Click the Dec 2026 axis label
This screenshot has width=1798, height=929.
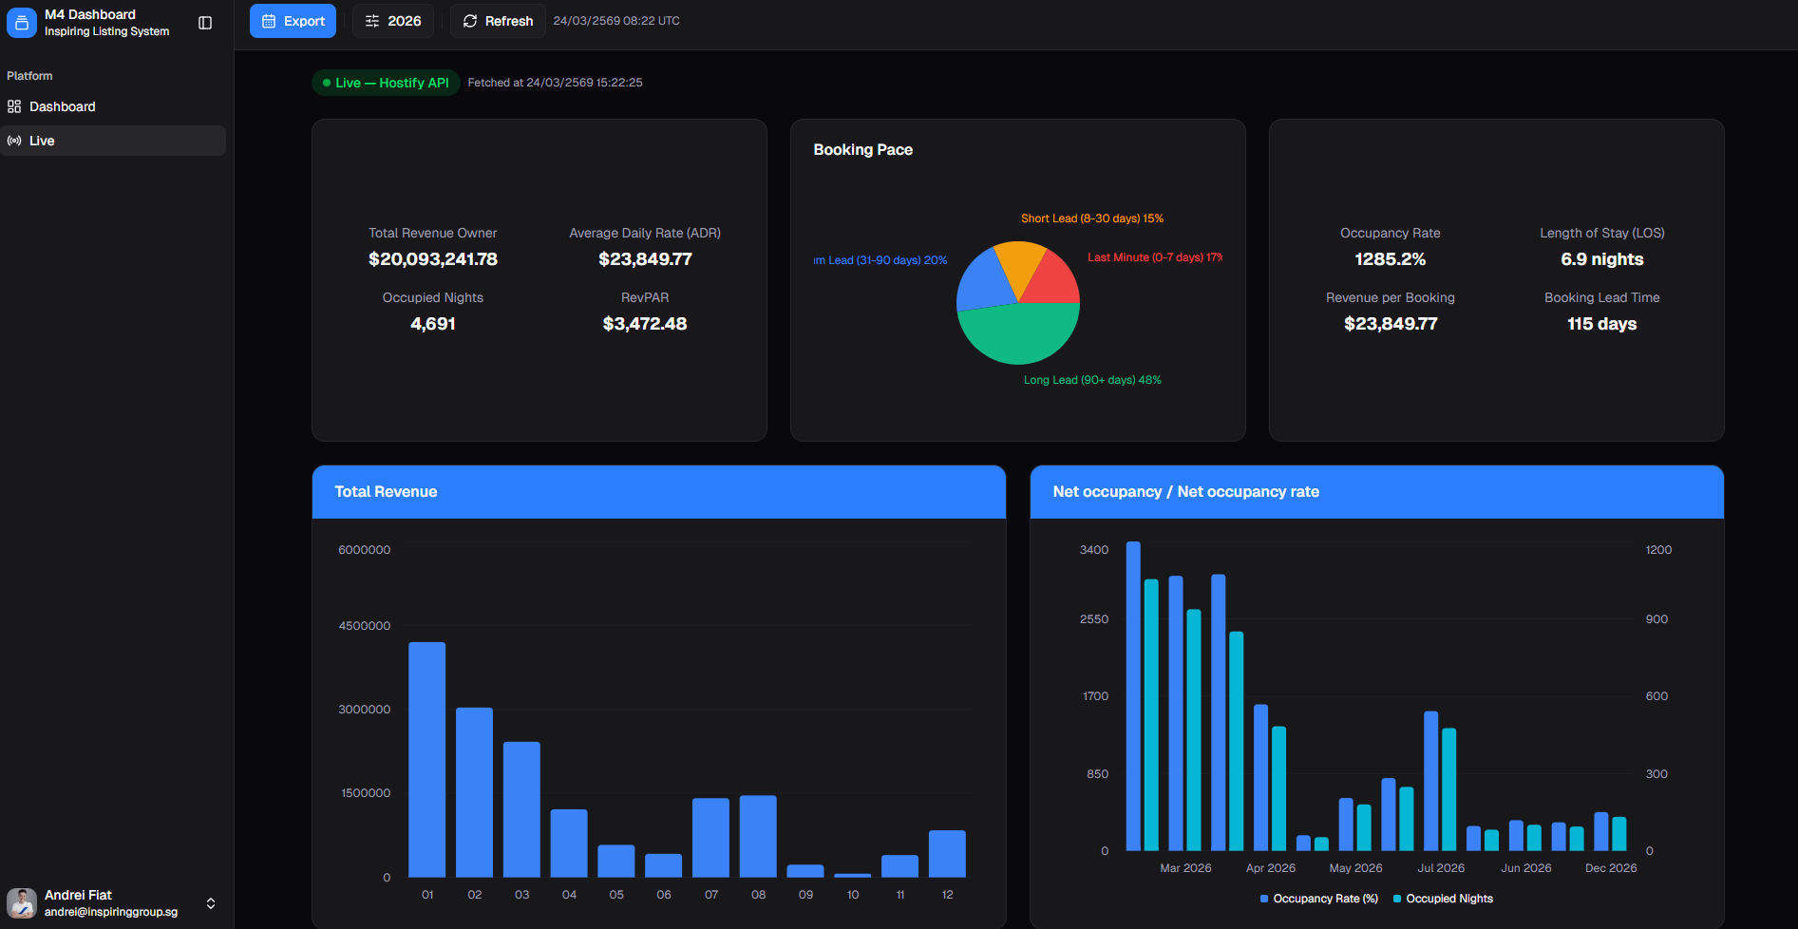tap(1611, 868)
